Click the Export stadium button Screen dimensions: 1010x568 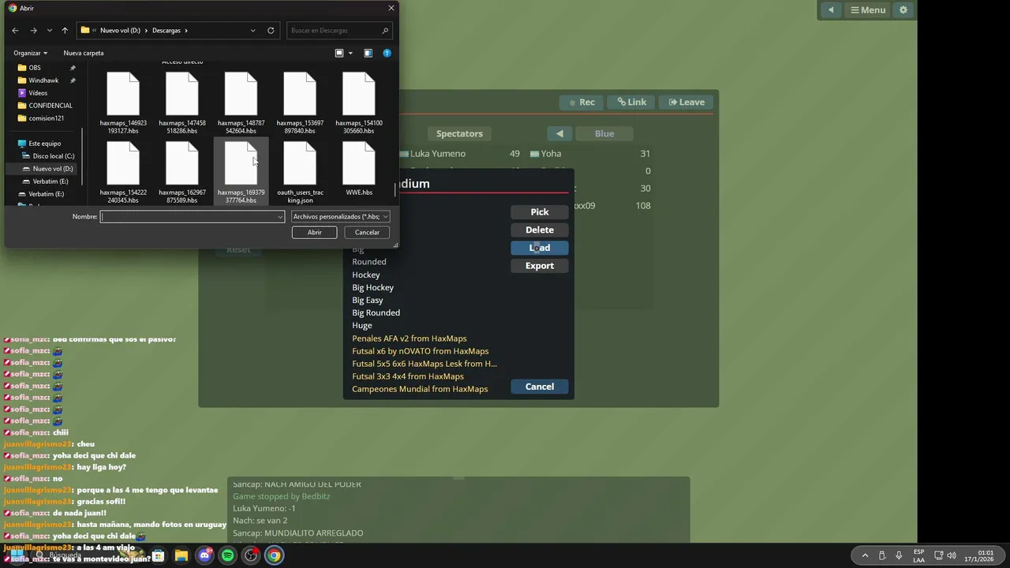[540, 266]
